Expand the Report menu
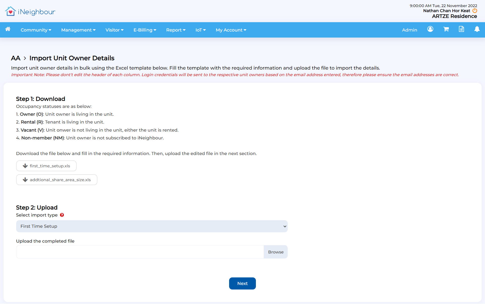Viewport: 485px width, 304px height. [176, 30]
